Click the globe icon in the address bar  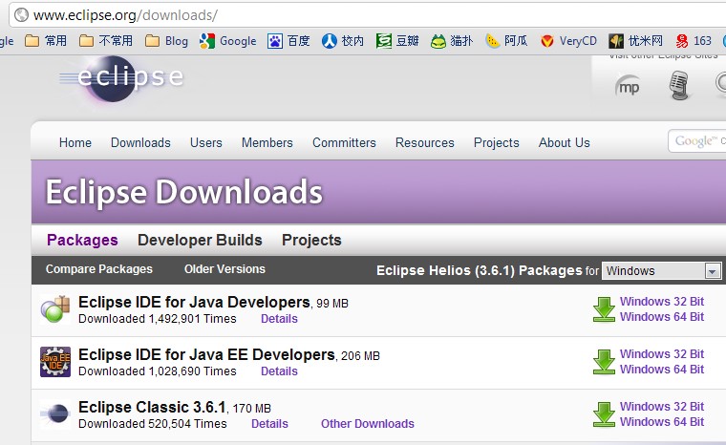21,15
